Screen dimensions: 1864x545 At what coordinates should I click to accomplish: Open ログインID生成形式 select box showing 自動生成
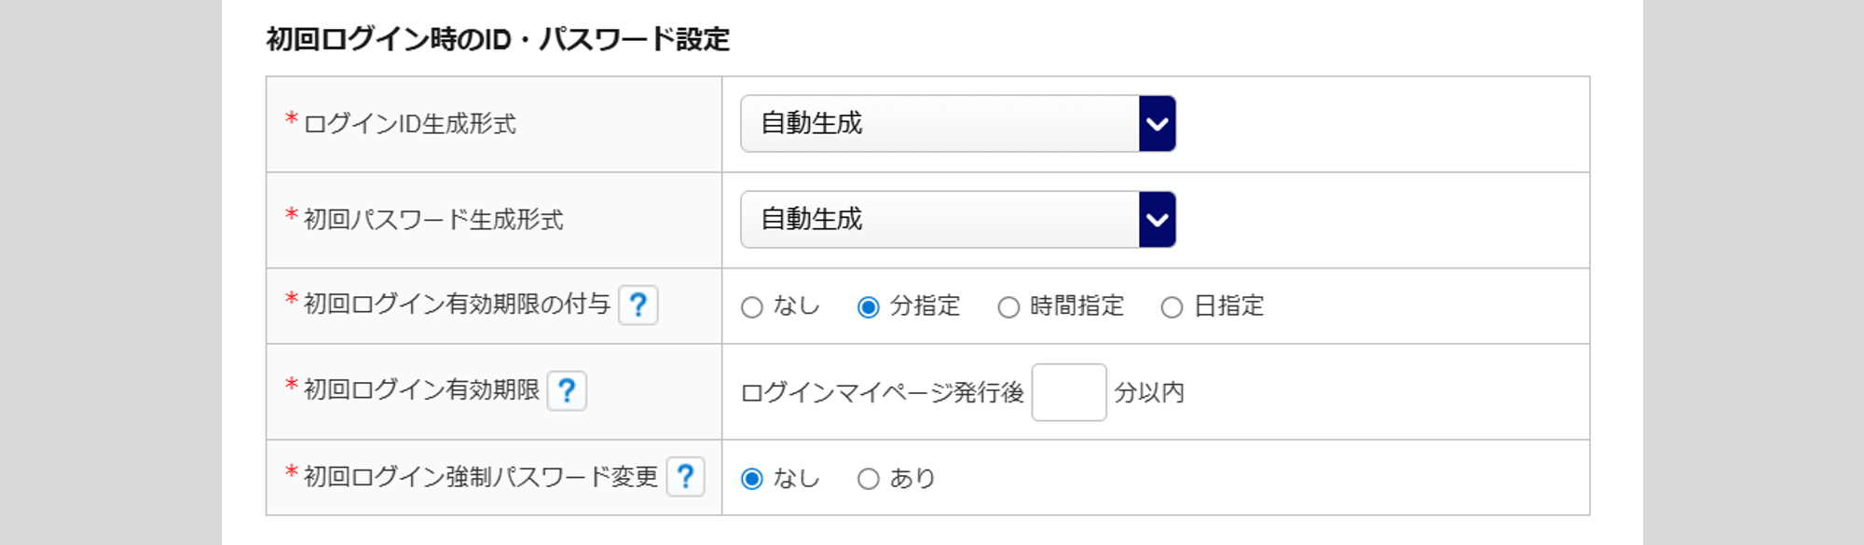click(939, 124)
